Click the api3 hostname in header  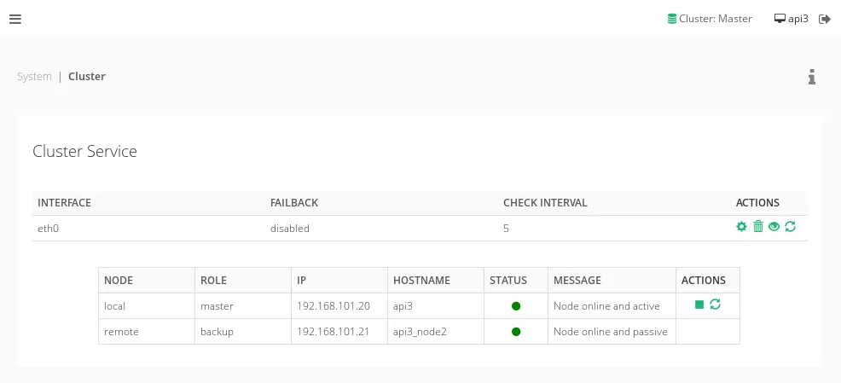tap(798, 19)
